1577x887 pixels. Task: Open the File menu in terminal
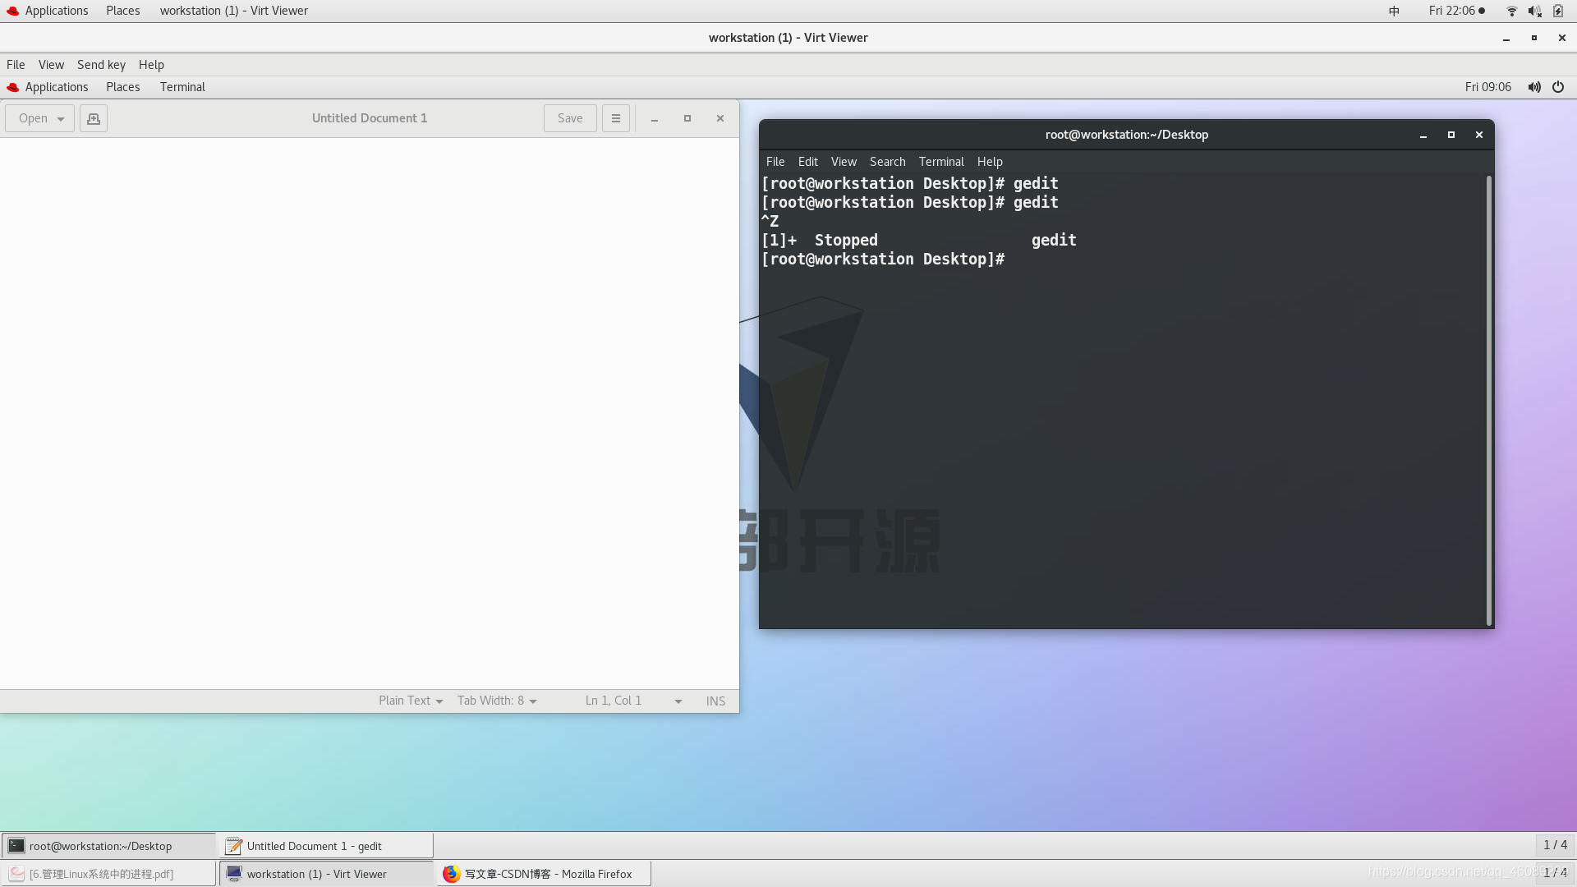pyautogui.click(x=775, y=161)
